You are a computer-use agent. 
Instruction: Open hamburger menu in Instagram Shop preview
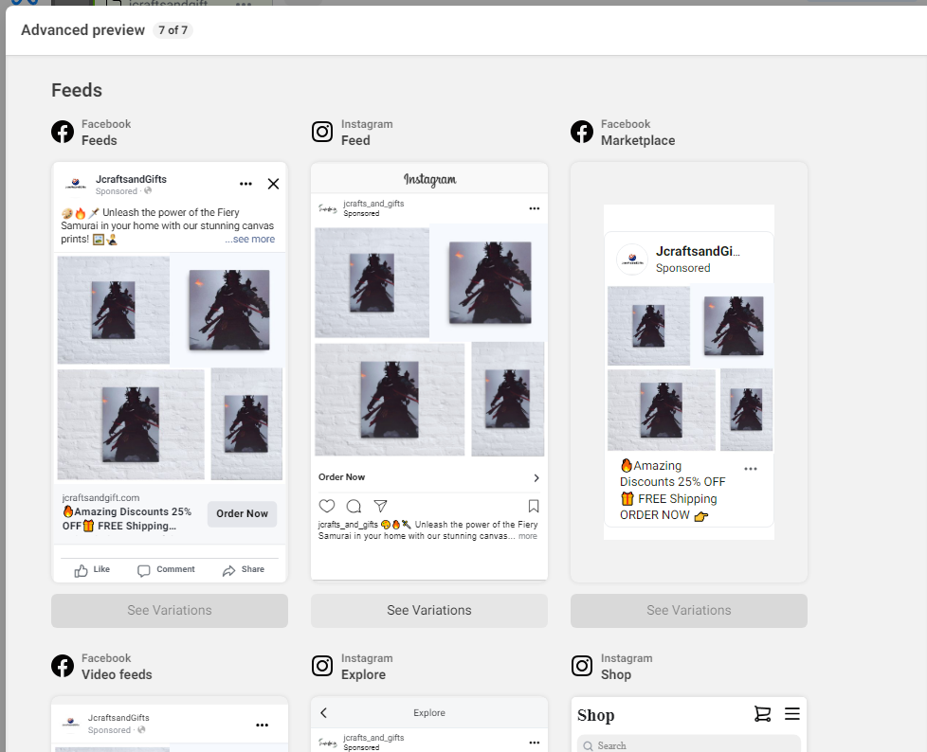(x=792, y=713)
